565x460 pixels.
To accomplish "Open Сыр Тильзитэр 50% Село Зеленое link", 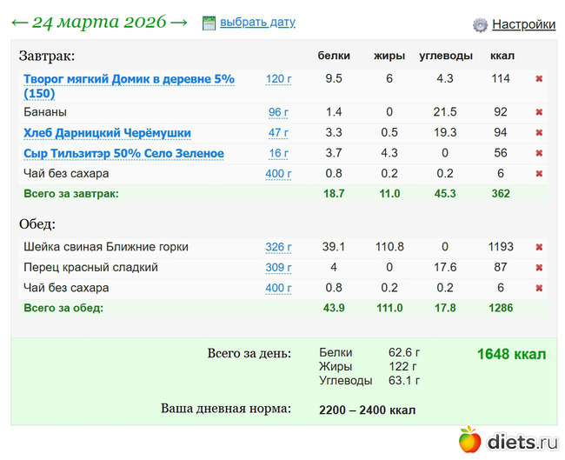I will pyautogui.click(x=123, y=154).
